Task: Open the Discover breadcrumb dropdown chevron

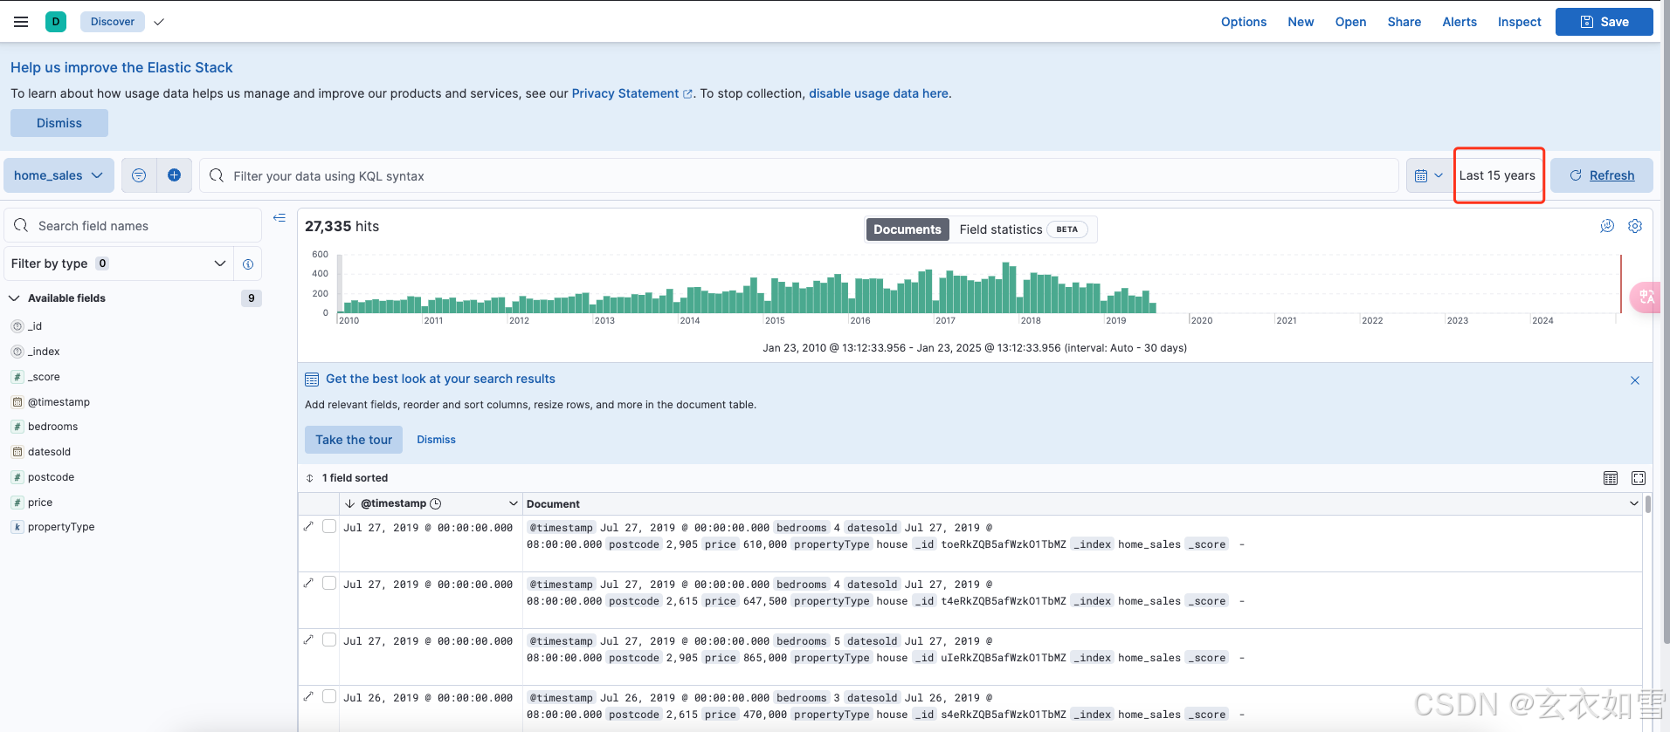Action: point(159,22)
